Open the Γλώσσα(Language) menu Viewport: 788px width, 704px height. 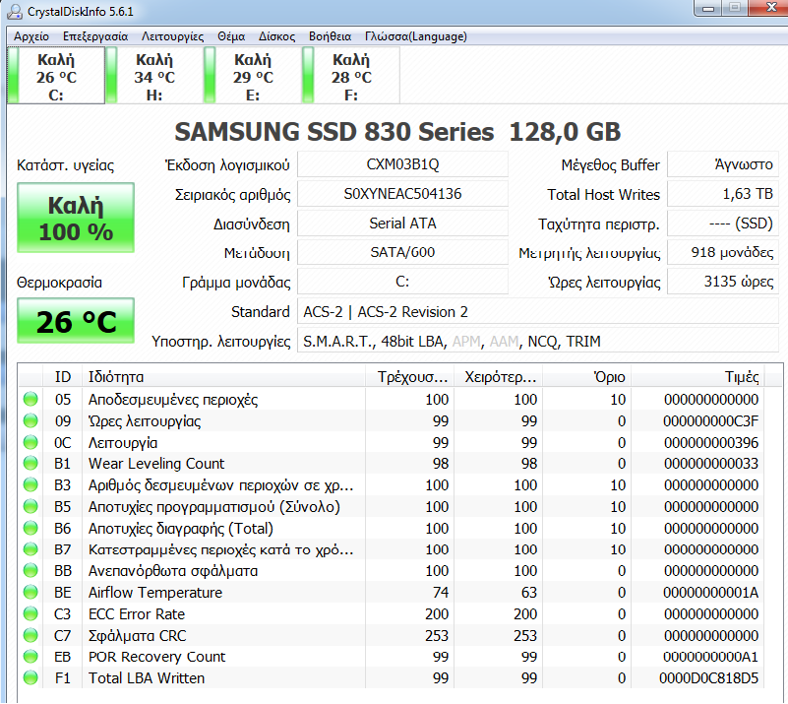tap(415, 36)
